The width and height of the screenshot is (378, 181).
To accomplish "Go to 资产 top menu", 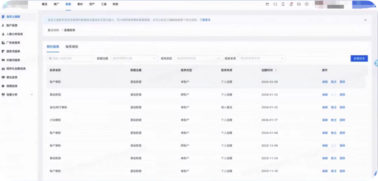I will [92, 4].
